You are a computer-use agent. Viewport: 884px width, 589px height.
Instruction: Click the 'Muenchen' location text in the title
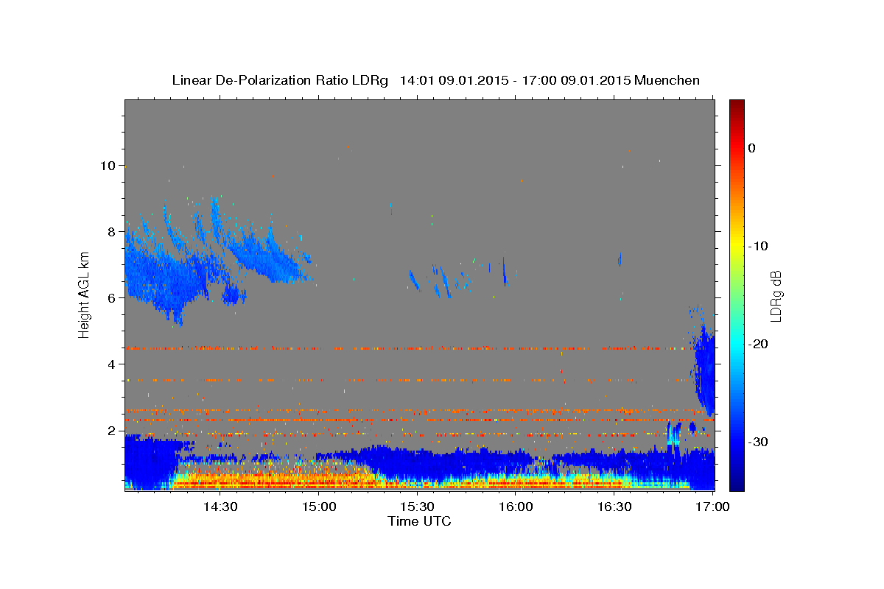pyautogui.click(x=667, y=80)
